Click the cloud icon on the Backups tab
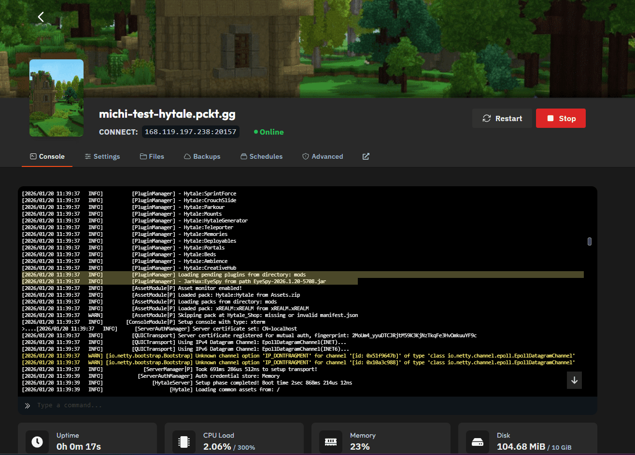 tap(186, 156)
